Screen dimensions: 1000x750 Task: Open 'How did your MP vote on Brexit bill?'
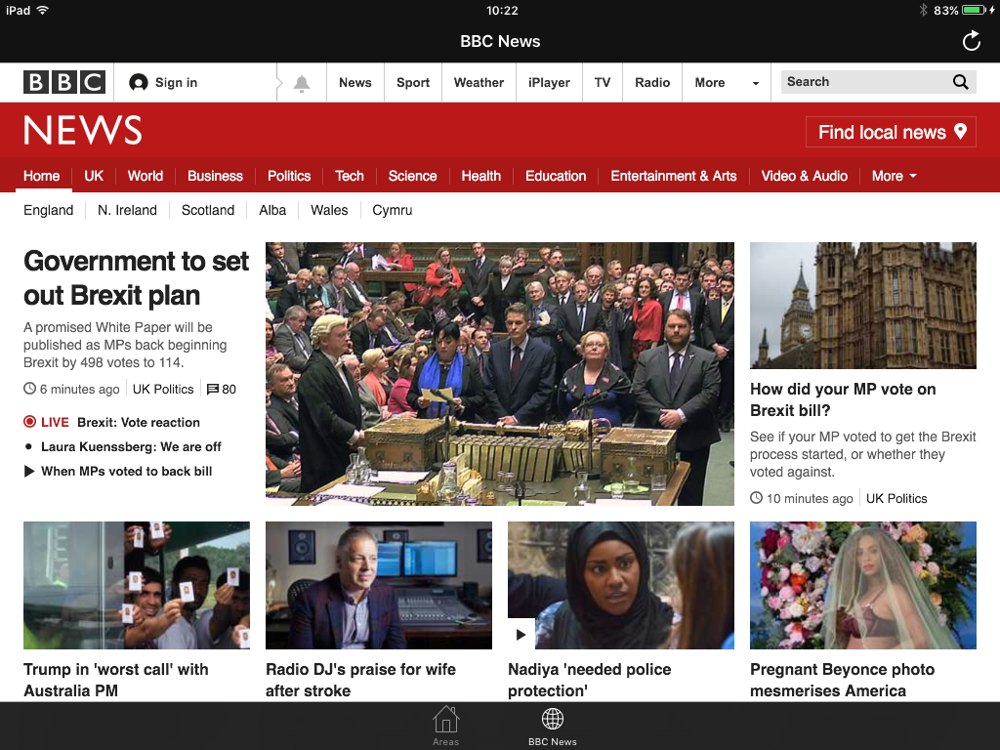coord(843,399)
